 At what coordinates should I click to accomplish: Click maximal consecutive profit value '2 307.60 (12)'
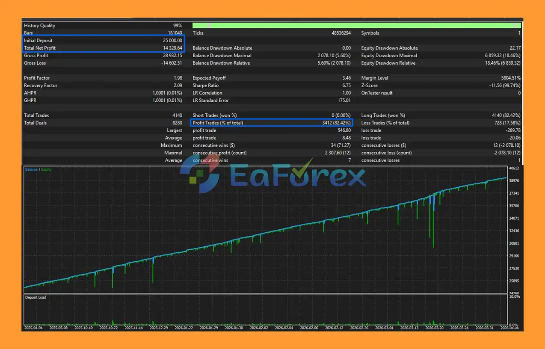(338, 153)
